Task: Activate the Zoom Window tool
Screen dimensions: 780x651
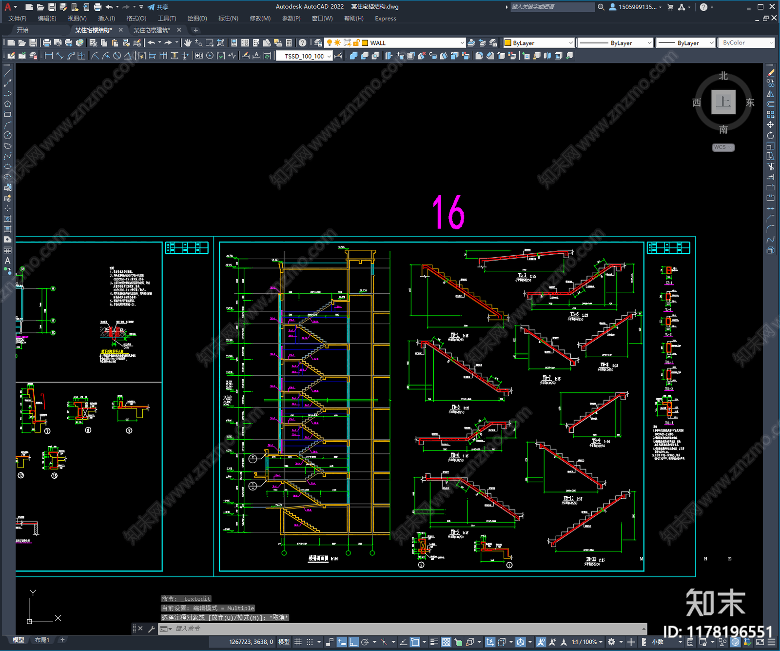Action: 209,43
